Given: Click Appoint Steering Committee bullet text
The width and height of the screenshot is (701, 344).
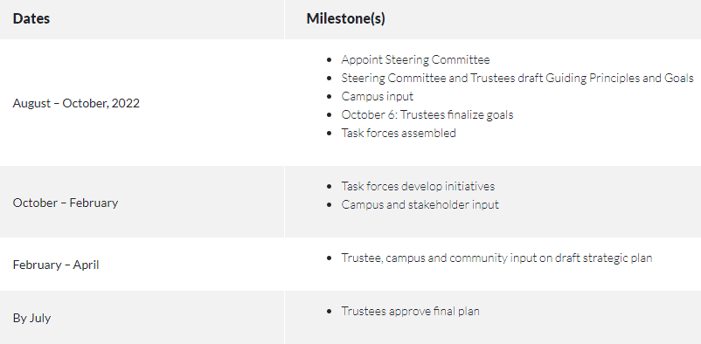Looking at the screenshot, I should [x=415, y=59].
